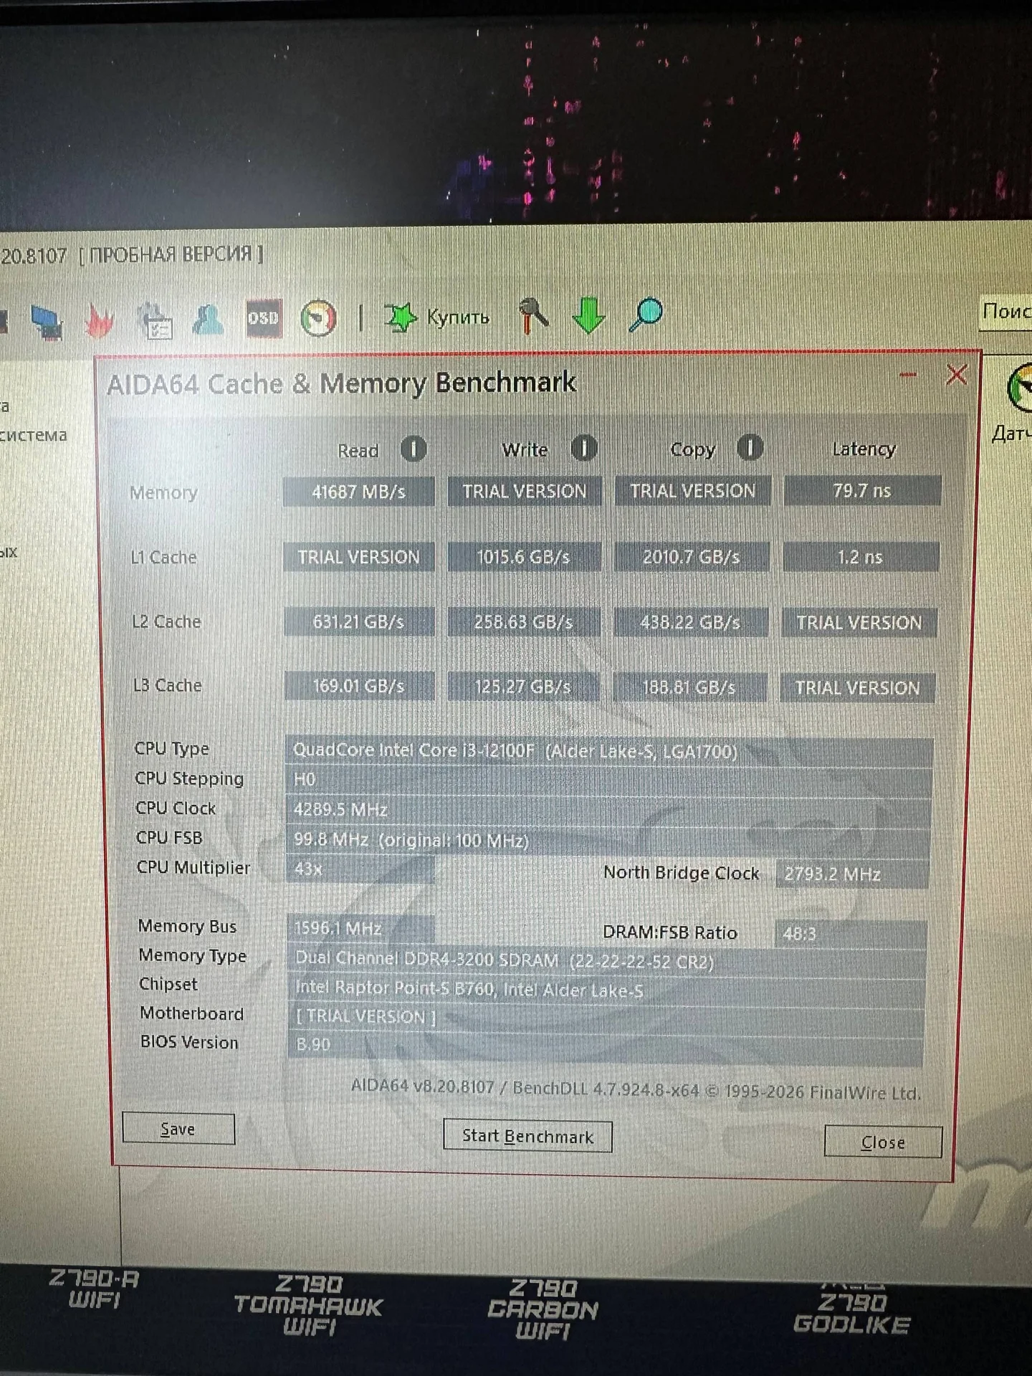The height and width of the screenshot is (1376, 1032).
Task: Click the magnifier icon in the toolbar
Action: pyautogui.click(x=646, y=315)
